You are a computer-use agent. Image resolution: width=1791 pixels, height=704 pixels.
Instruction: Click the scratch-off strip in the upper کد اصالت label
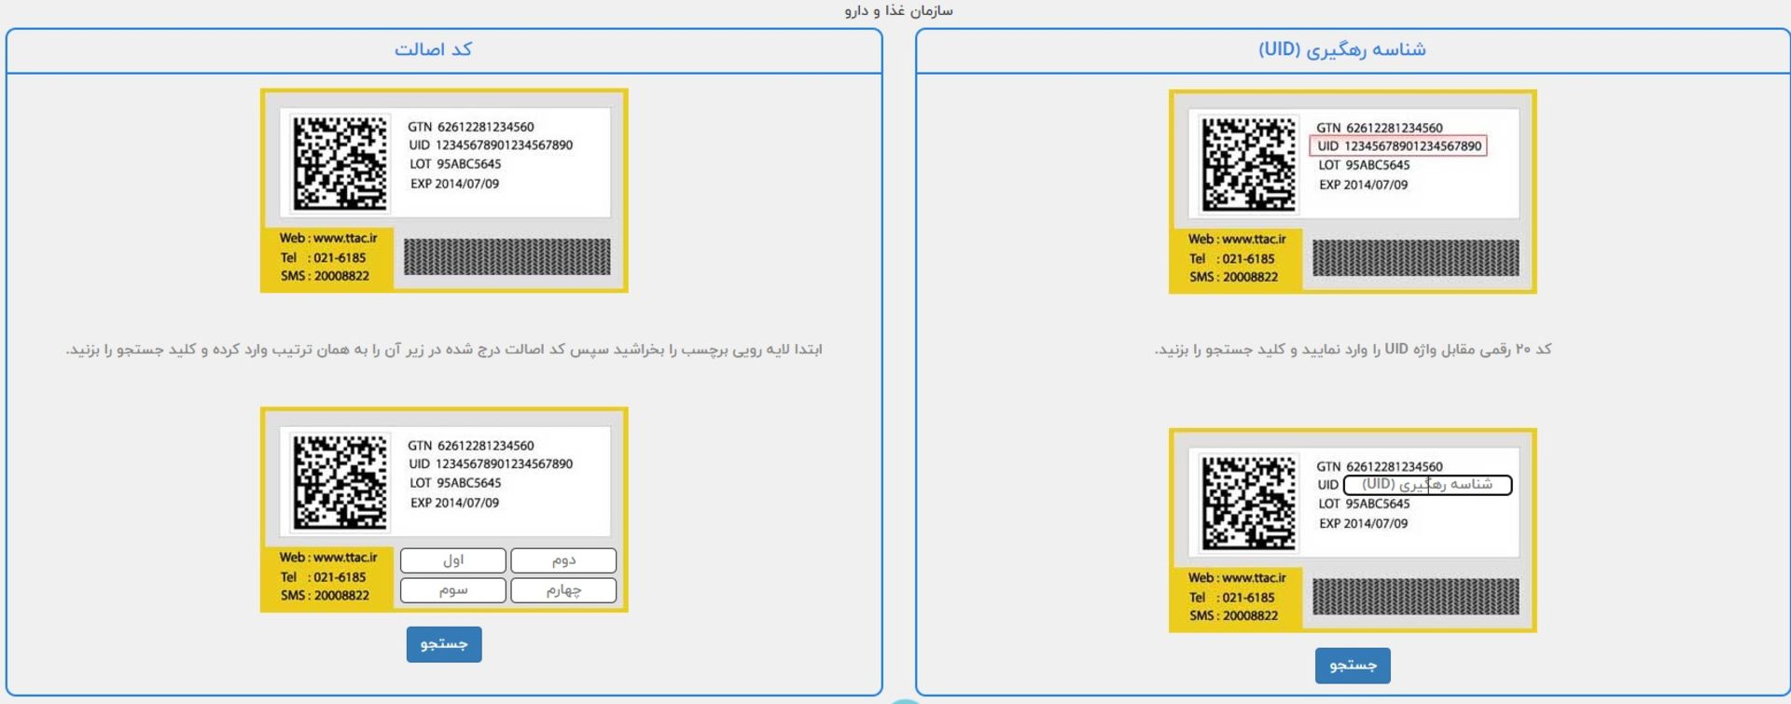click(507, 256)
